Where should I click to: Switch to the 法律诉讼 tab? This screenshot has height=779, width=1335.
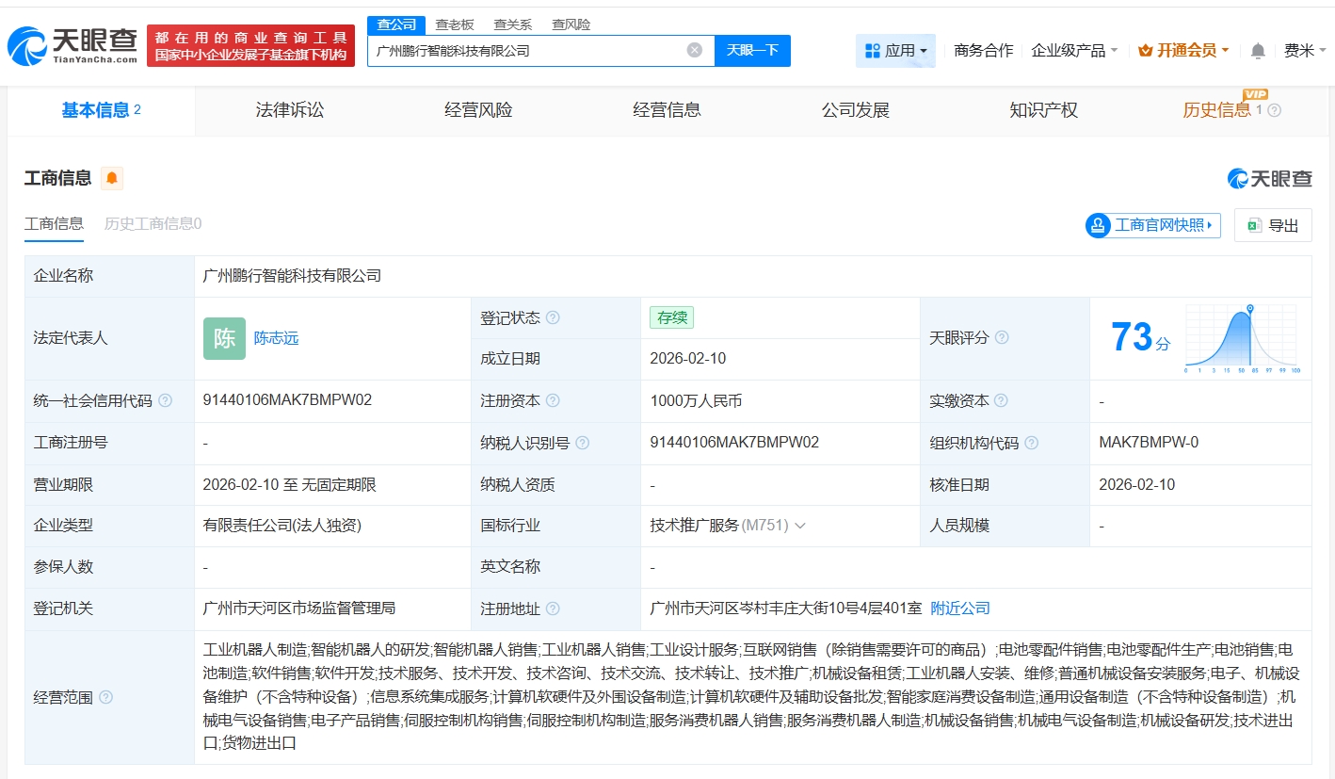(290, 110)
